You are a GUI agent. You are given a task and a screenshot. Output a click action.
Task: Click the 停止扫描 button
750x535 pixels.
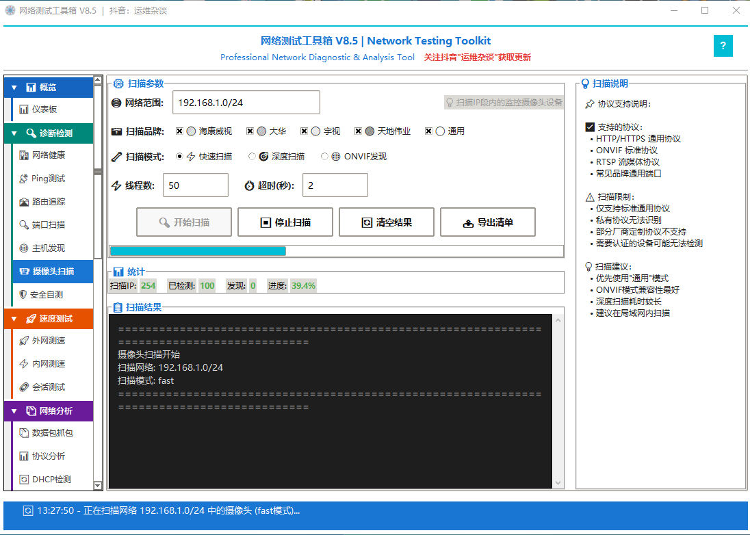(x=285, y=222)
